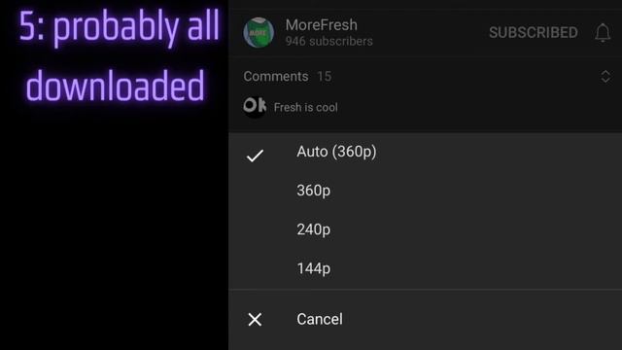Click the 946 subscribers text

click(328, 41)
